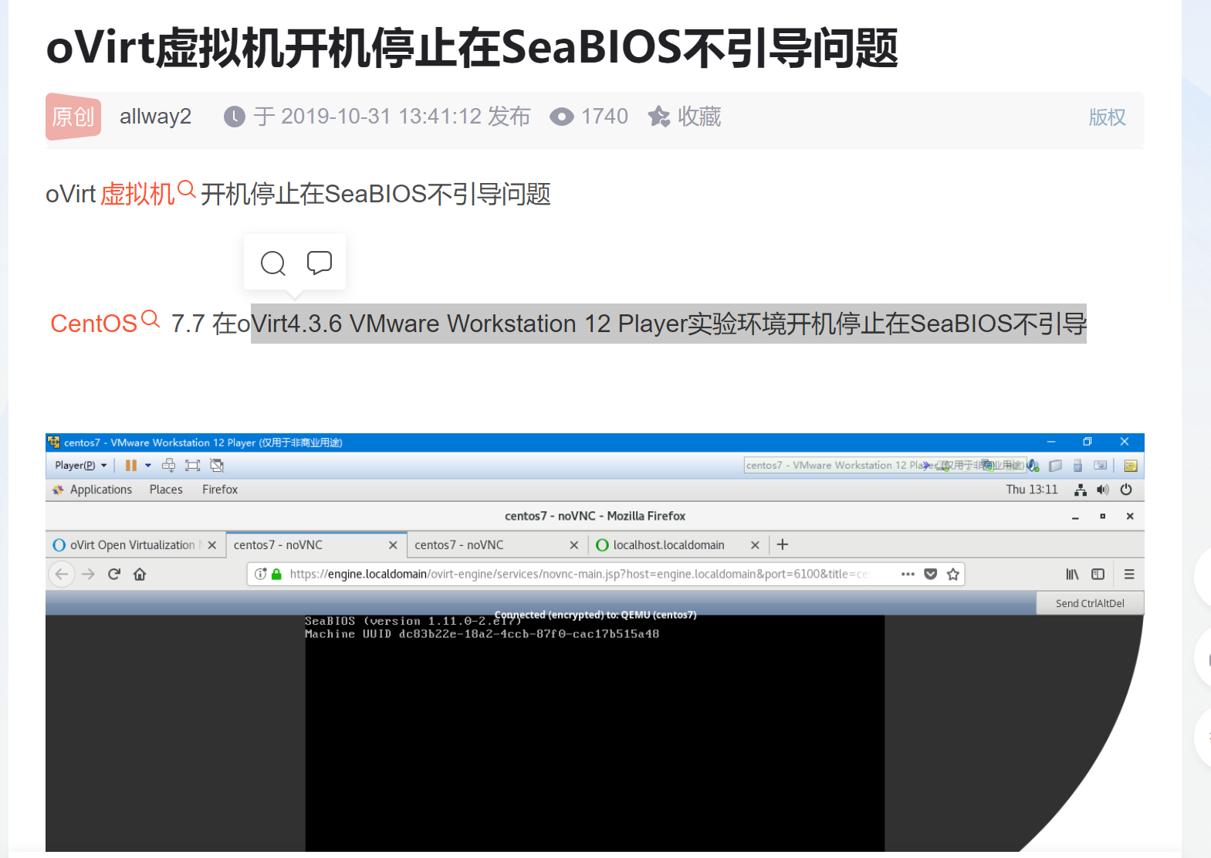Open page actions three-dot menu in address bar

(x=908, y=574)
